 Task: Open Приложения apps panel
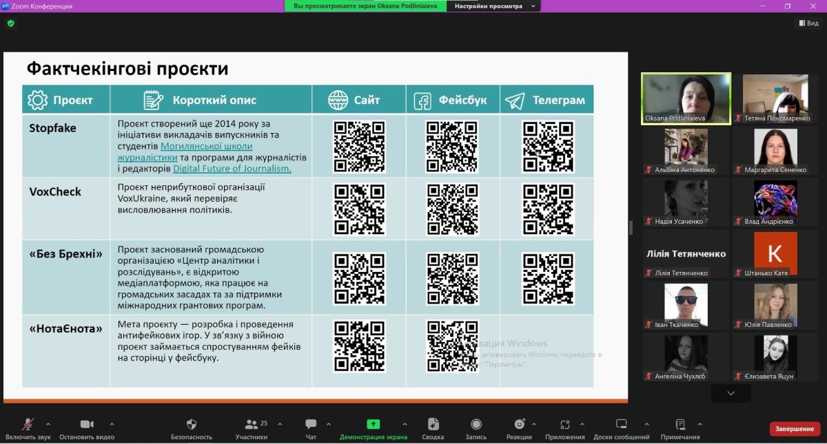click(564, 429)
